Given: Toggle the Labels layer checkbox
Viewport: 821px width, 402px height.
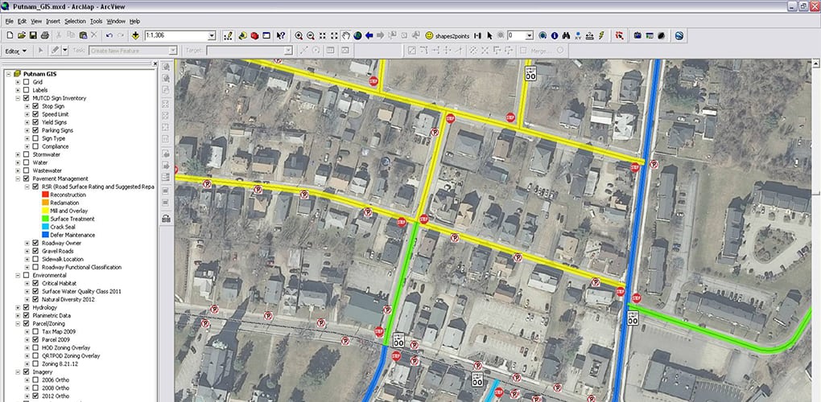Looking at the screenshot, I should coord(27,90).
